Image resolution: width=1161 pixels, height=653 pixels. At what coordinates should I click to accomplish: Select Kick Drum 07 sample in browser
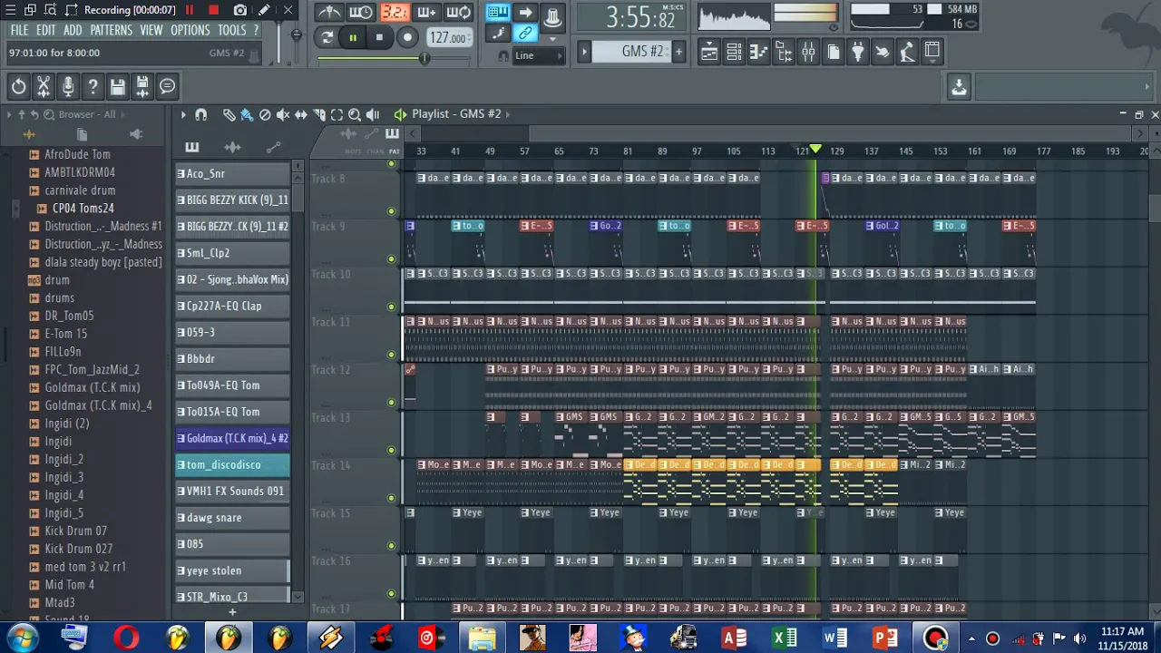pyautogui.click(x=75, y=531)
